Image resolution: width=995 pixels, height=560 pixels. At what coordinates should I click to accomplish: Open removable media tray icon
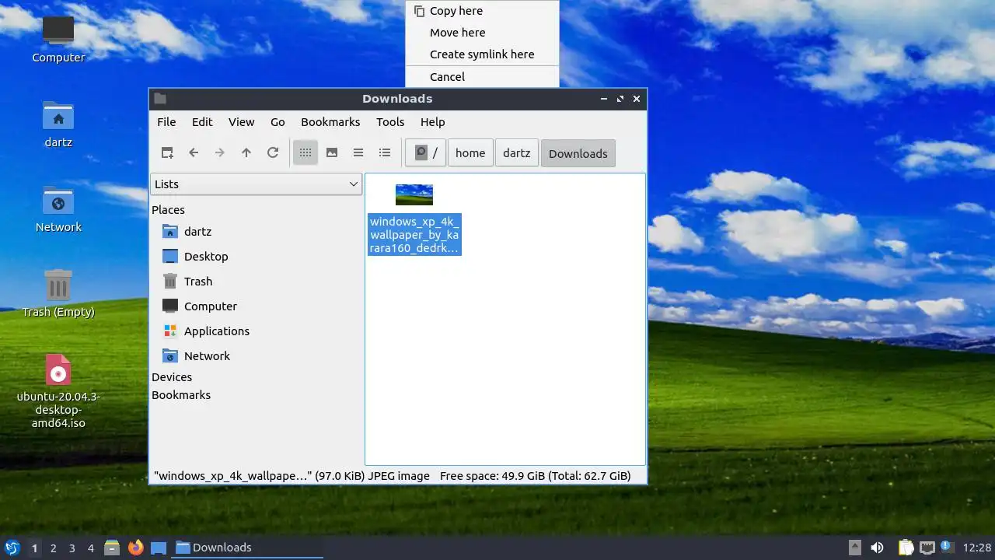[854, 548]
